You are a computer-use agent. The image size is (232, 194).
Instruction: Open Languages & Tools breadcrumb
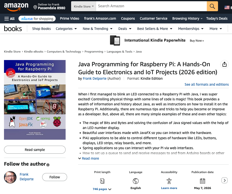(x=119, y=52)
